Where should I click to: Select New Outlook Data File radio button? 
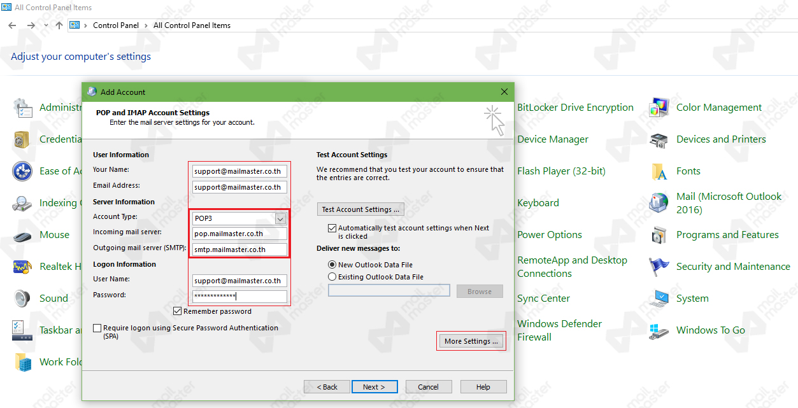[332, 265]
